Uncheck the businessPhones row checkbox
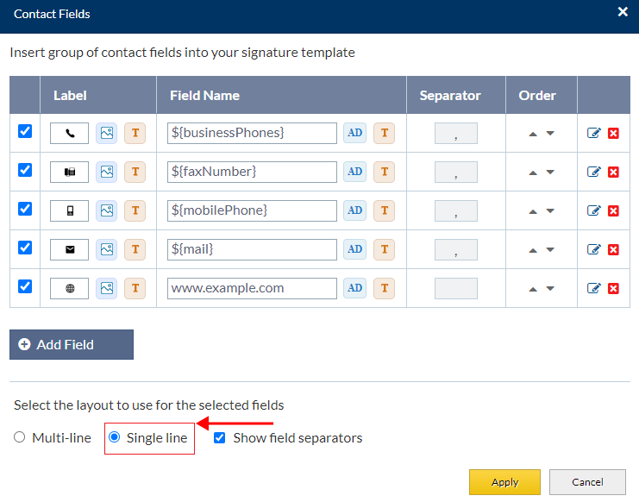The height and width of the screenshot is (502, 639). [25, 131]
